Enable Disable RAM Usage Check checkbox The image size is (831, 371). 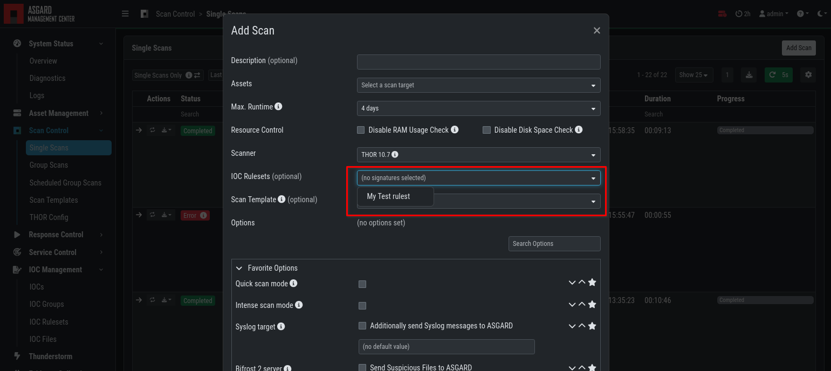[x=361, y=130]
